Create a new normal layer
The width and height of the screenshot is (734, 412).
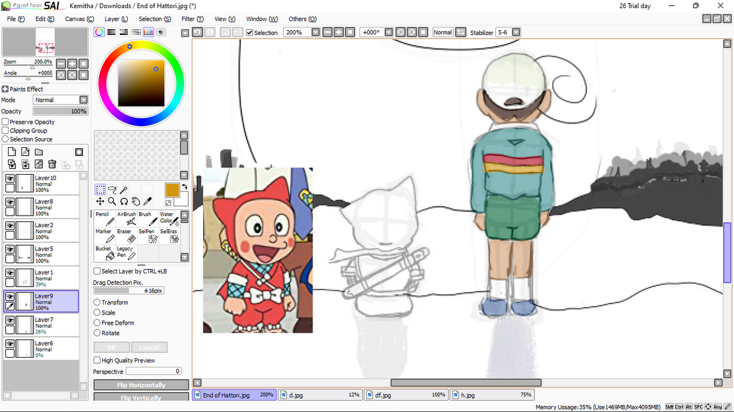coord(11,152)
